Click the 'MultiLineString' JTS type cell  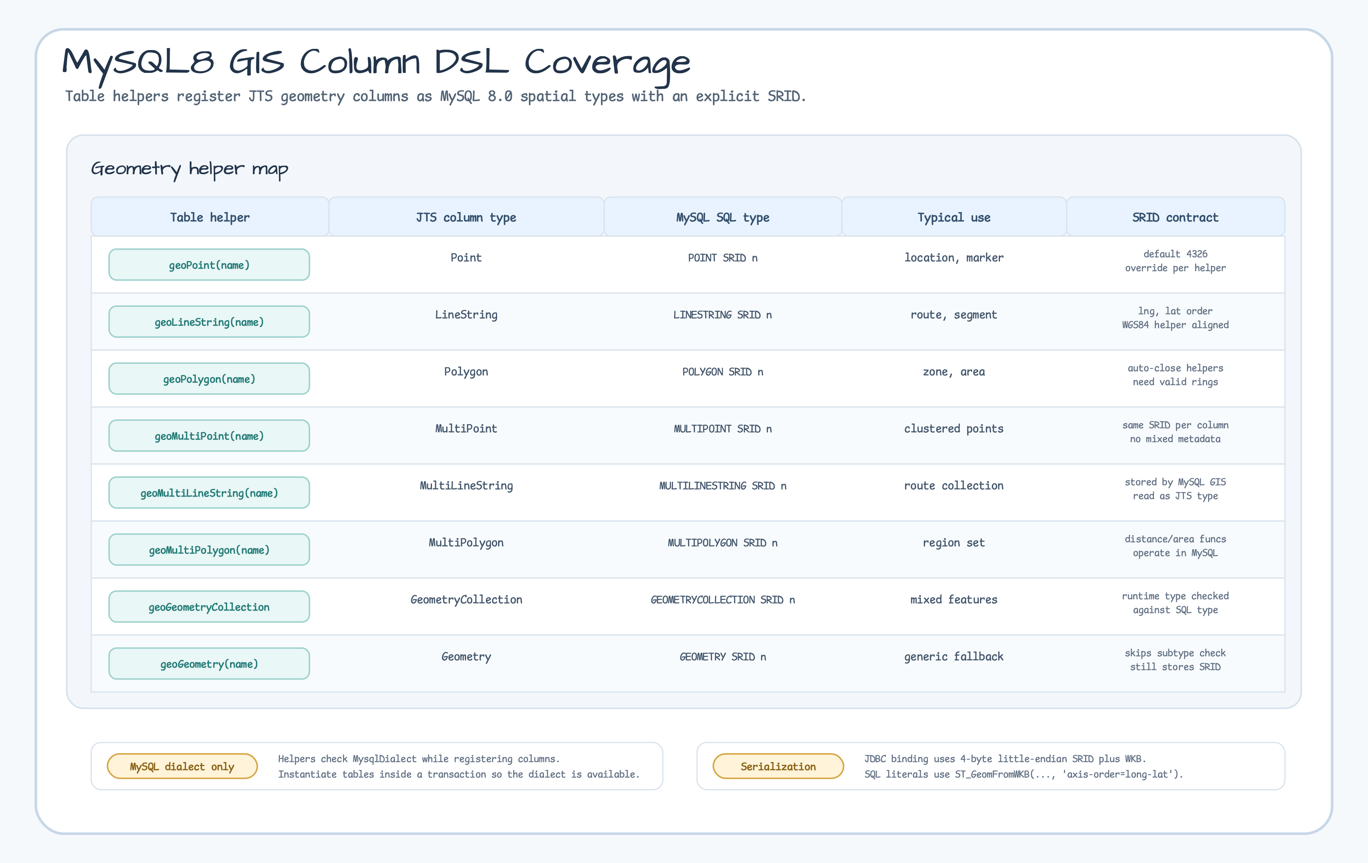point(466,486)
